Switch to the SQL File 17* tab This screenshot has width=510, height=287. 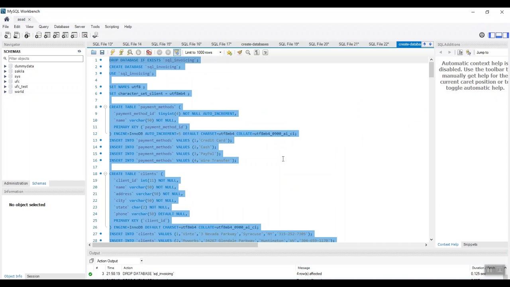[x=221, y=44]
